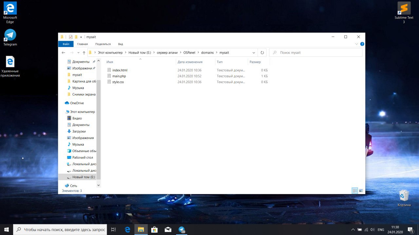This screenshot has width=419, height=235.
Task: Open Telegram shortcut on the desktop
Action: coord(10,38)
